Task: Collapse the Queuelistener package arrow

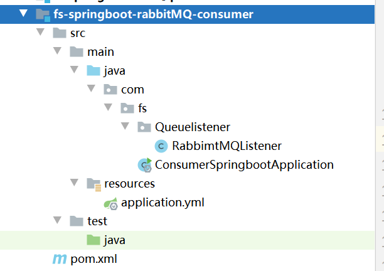Action: [125, 126]
